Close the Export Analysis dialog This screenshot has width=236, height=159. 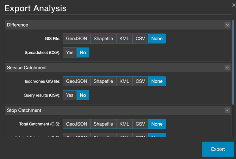click(x=234, y=5)
